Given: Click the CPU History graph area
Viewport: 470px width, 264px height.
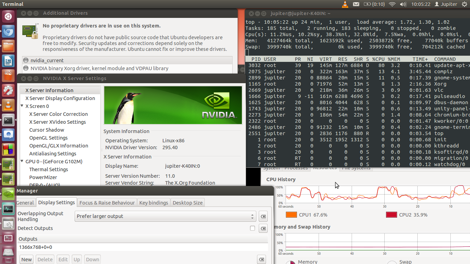Looking at the screenshot, I should pos(377,194).
